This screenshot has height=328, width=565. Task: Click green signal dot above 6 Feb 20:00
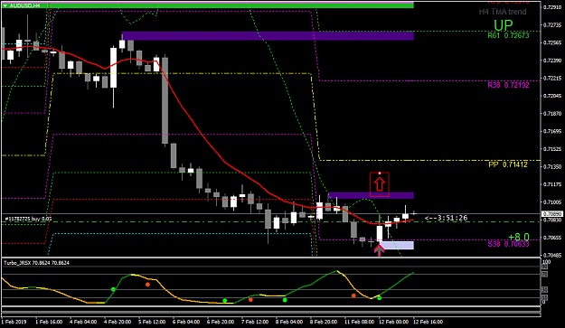pyautogui.click(x=225, y=300)
